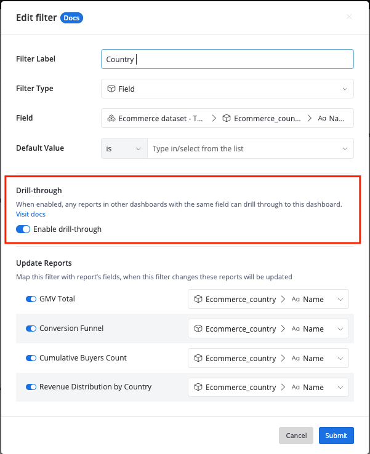Switch off Revenue Distribution by Country toggle
The width and height of the screenshot is (370, 454).
tap(31, 387)
